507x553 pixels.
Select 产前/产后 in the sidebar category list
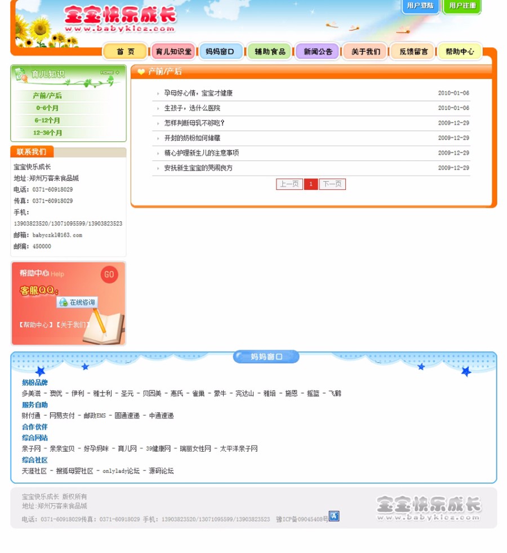(47, 96)
